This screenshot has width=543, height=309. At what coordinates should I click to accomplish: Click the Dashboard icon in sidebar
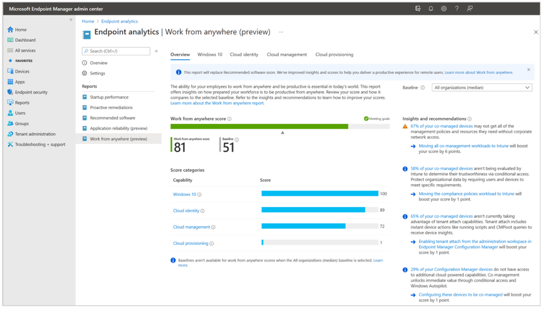(10, 40)
